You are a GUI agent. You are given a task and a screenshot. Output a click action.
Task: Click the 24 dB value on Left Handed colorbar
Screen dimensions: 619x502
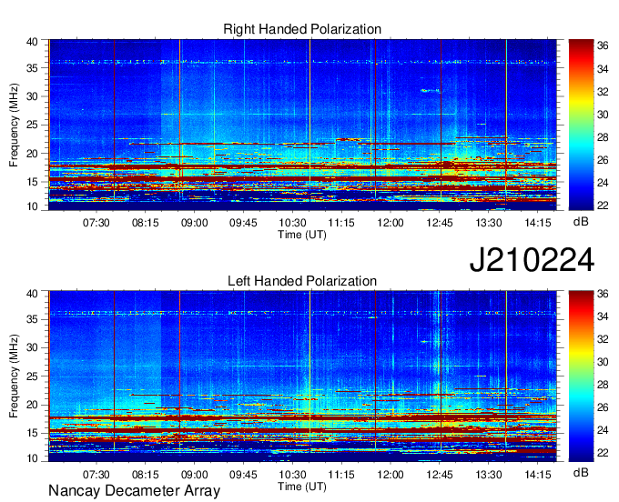(603, 430)
